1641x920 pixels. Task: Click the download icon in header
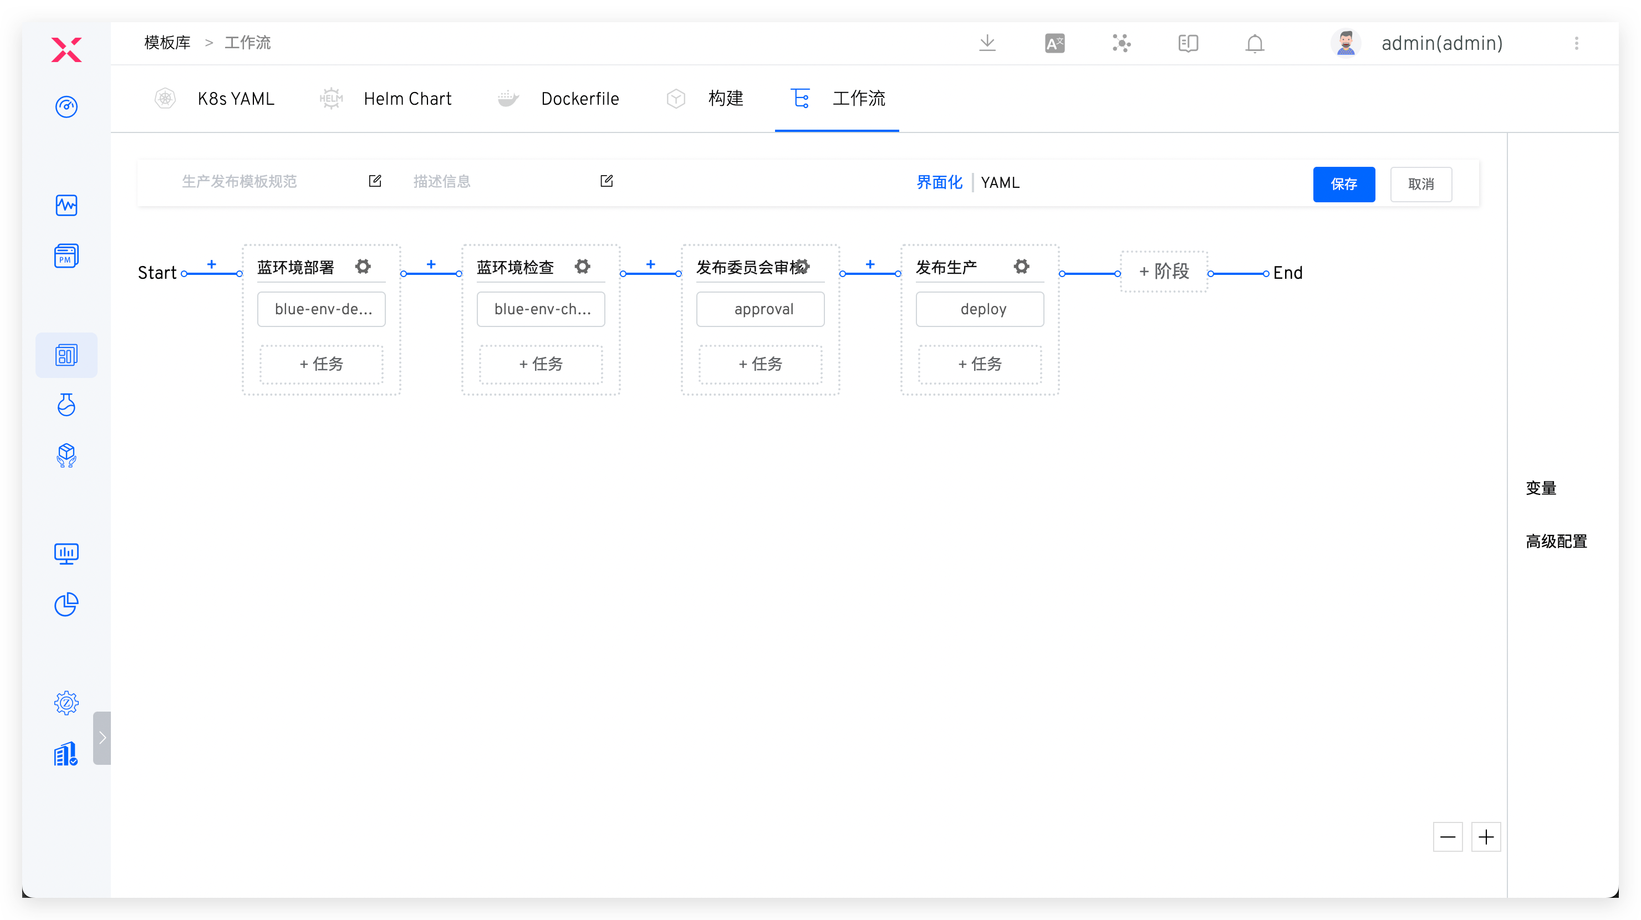tap(987, 43)
